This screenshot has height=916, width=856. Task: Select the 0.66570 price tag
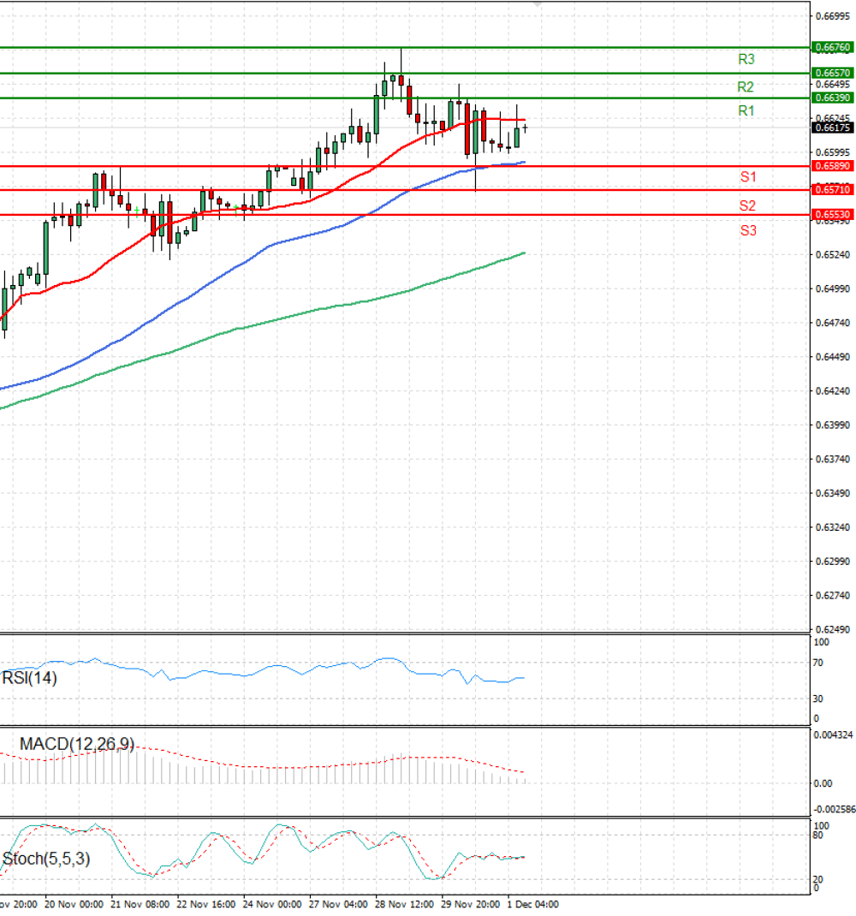[833, 73]
